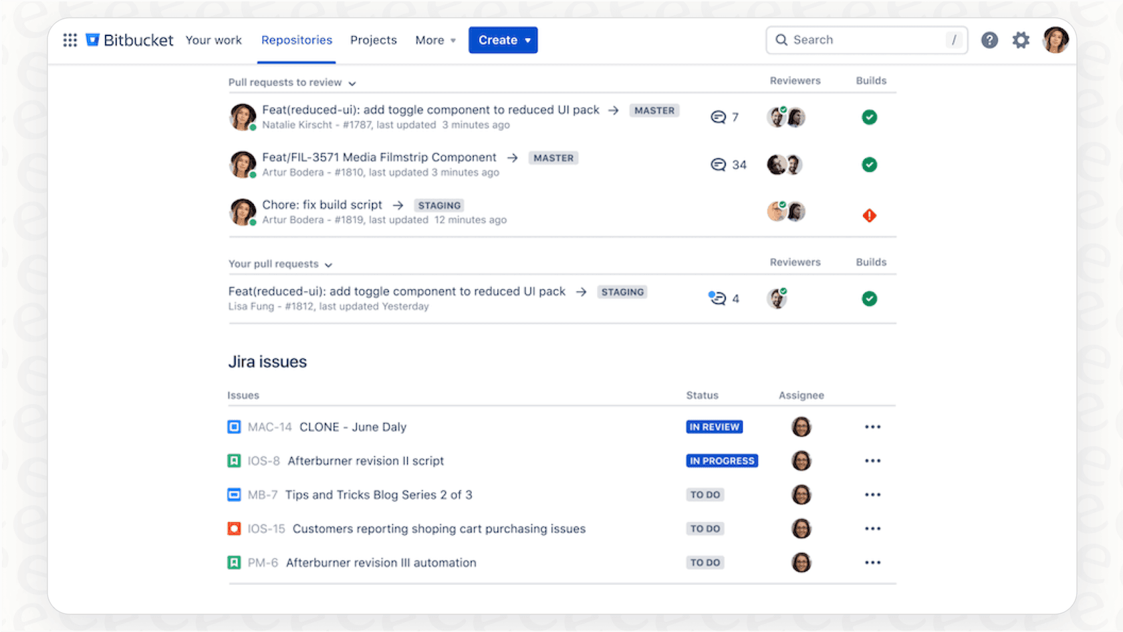
Task: Open Bitbucket settings gear
Action: click(1021, 40)
